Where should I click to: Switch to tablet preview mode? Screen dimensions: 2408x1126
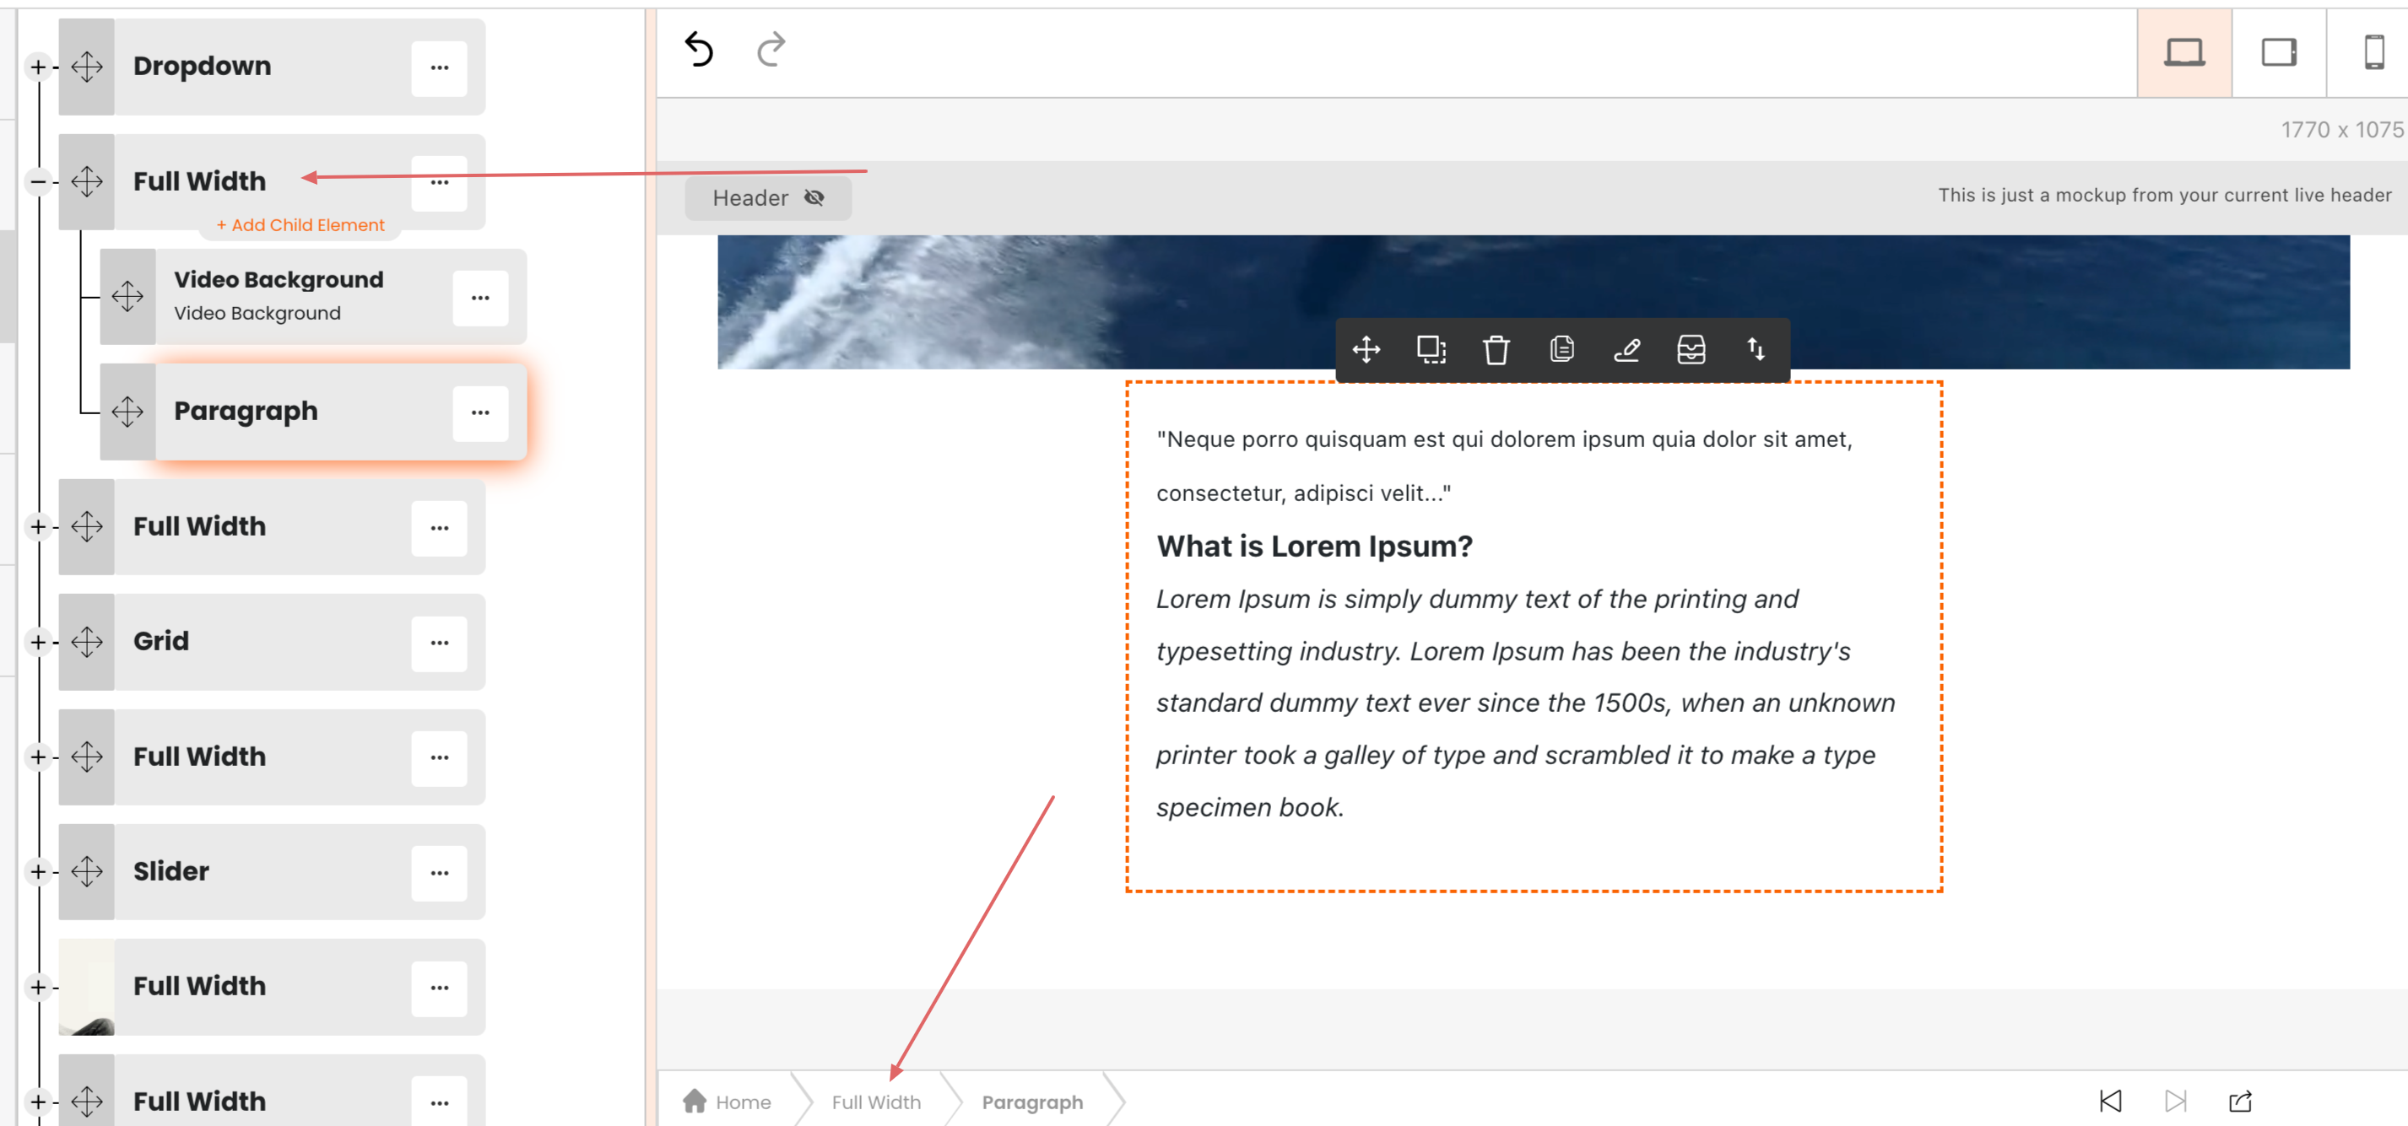[x=2278, y=52]
